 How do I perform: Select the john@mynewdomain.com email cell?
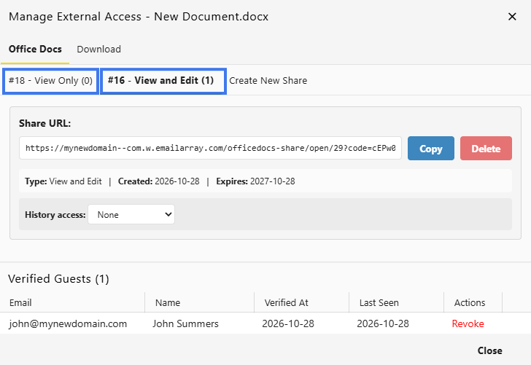click(68, 323)
